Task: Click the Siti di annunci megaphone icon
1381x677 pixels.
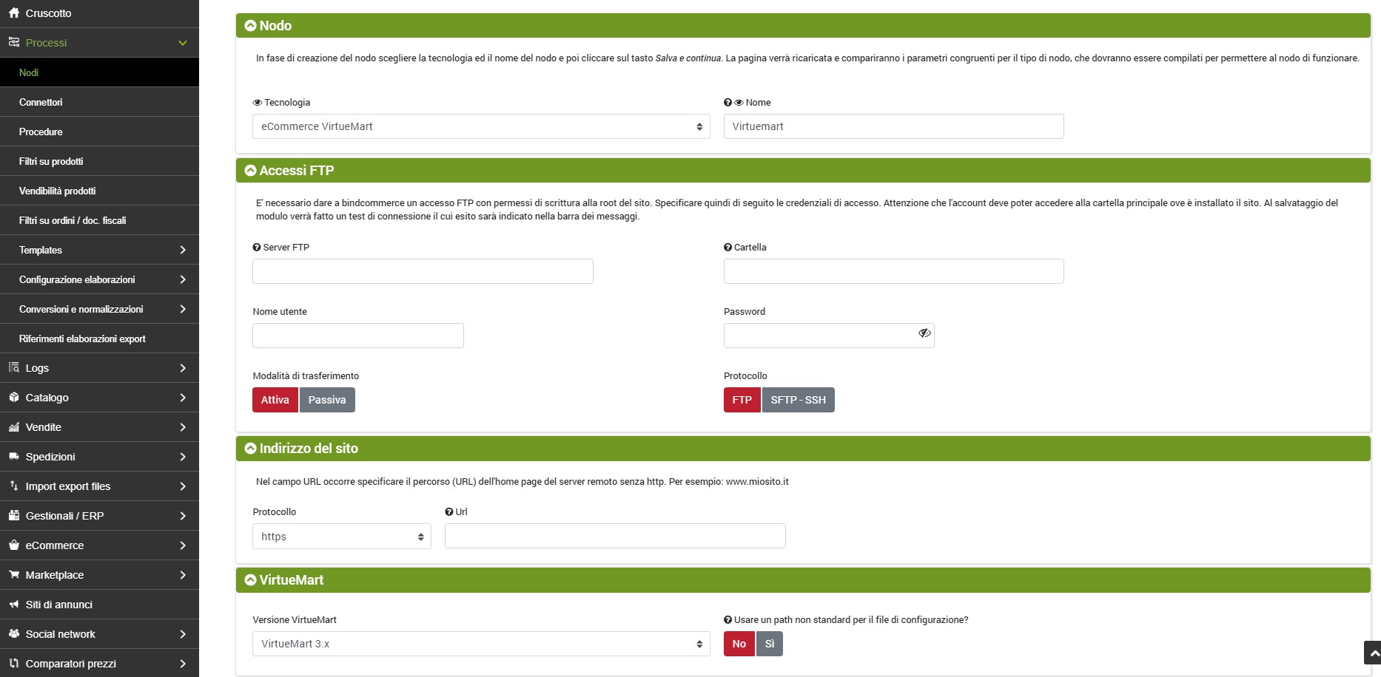Action: [14, 604]
